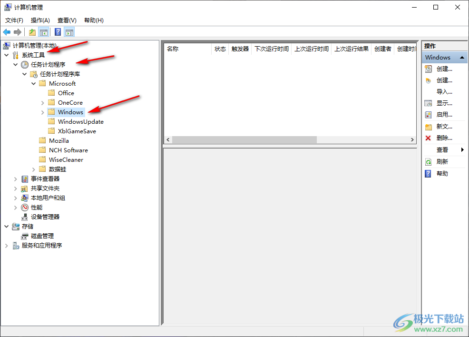
Task: Click the Device Manager (设备管理器) icon
Action: click(x=25, y=217)
